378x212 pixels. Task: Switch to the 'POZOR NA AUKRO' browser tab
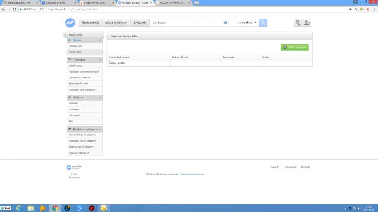[172, 3]
